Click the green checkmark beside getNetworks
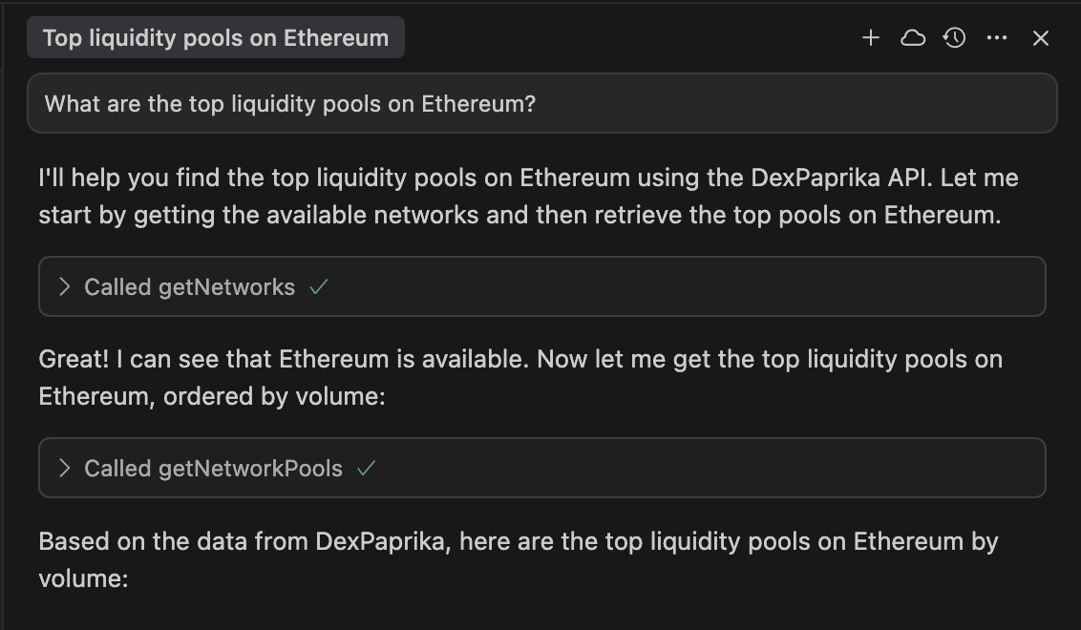The image size is (1081, 630). tap(320, 286)
